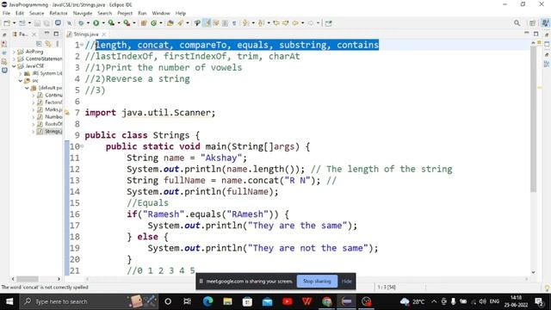This screenshot has height=310, width=551.
Task: Open the Run button dropdown arrow
Action: tap(103, 23)
